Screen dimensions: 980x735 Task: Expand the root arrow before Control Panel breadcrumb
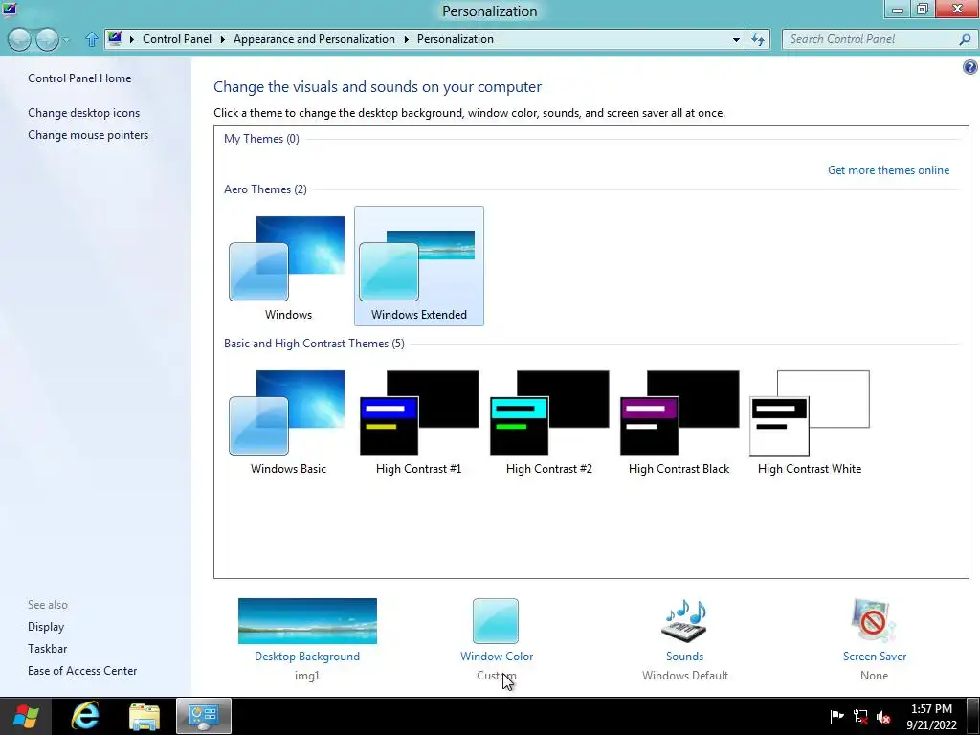coord(132,39)
